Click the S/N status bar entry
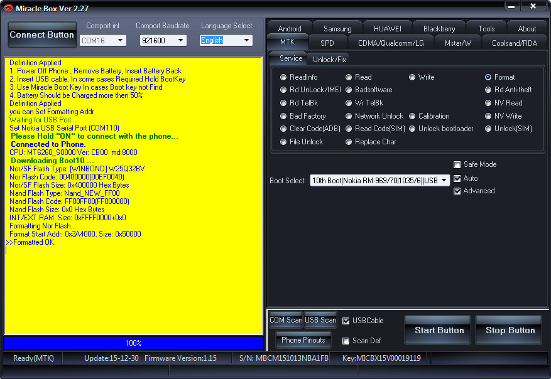 click(284, 358)
